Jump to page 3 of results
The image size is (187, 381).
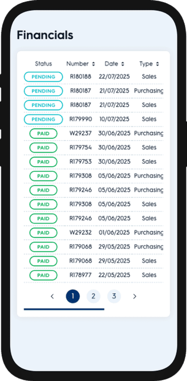coord(114,296)
